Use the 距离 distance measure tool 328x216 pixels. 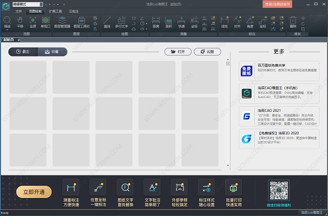[x=156, y=22]
